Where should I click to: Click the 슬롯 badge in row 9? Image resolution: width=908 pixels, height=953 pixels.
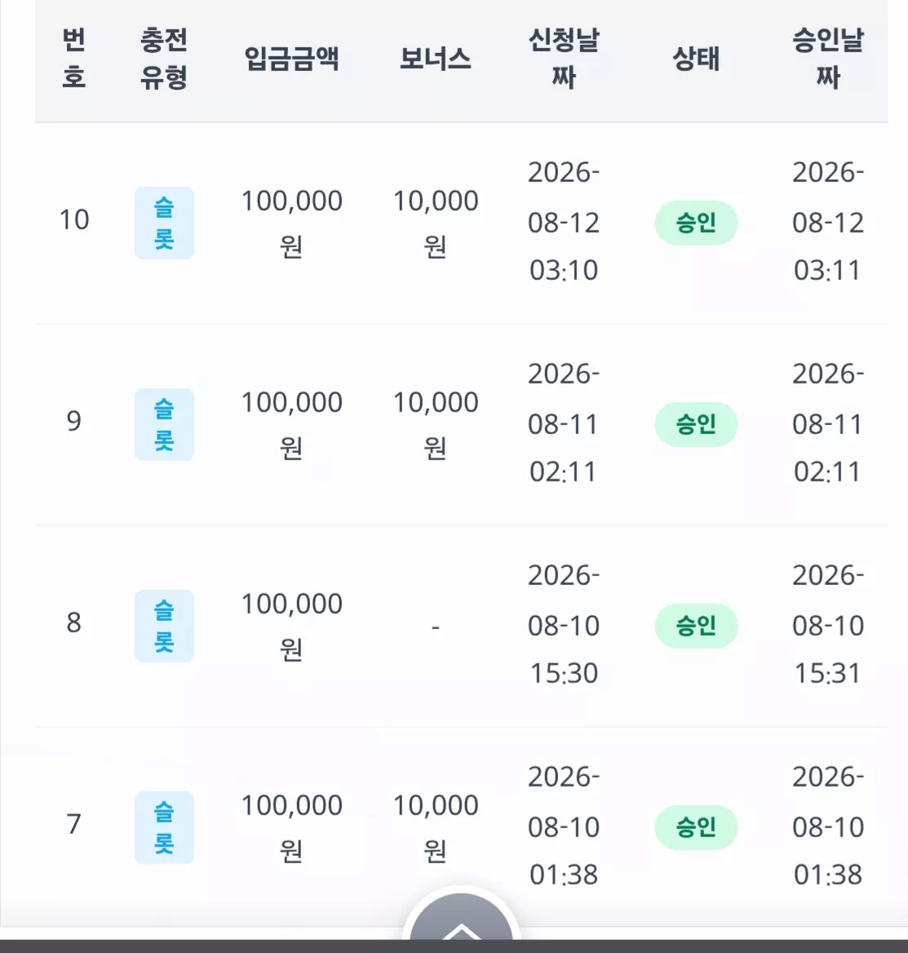point(164,424)
